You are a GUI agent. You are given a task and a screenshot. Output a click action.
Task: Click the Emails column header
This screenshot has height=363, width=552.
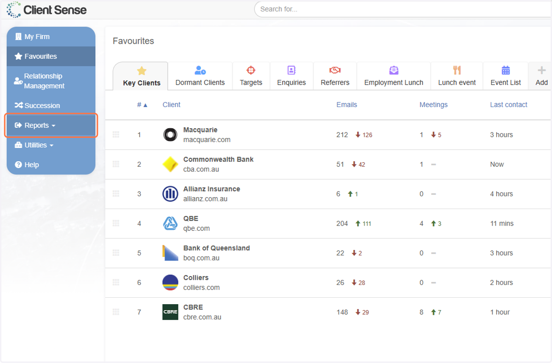pos(346,105)
